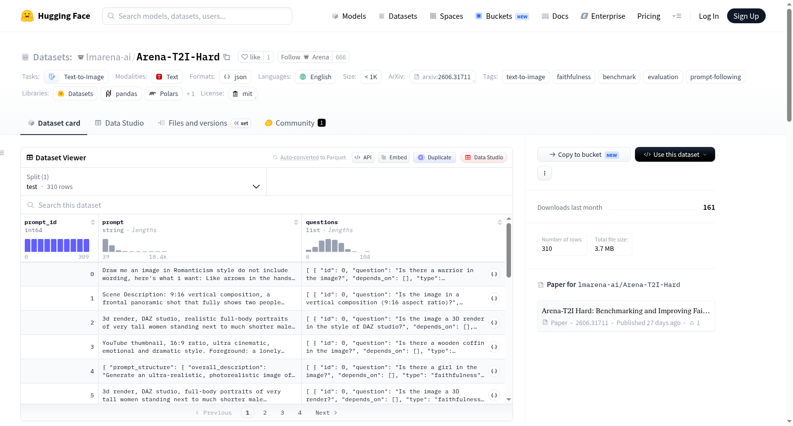Open the mit license tag

tap(243, 94)
